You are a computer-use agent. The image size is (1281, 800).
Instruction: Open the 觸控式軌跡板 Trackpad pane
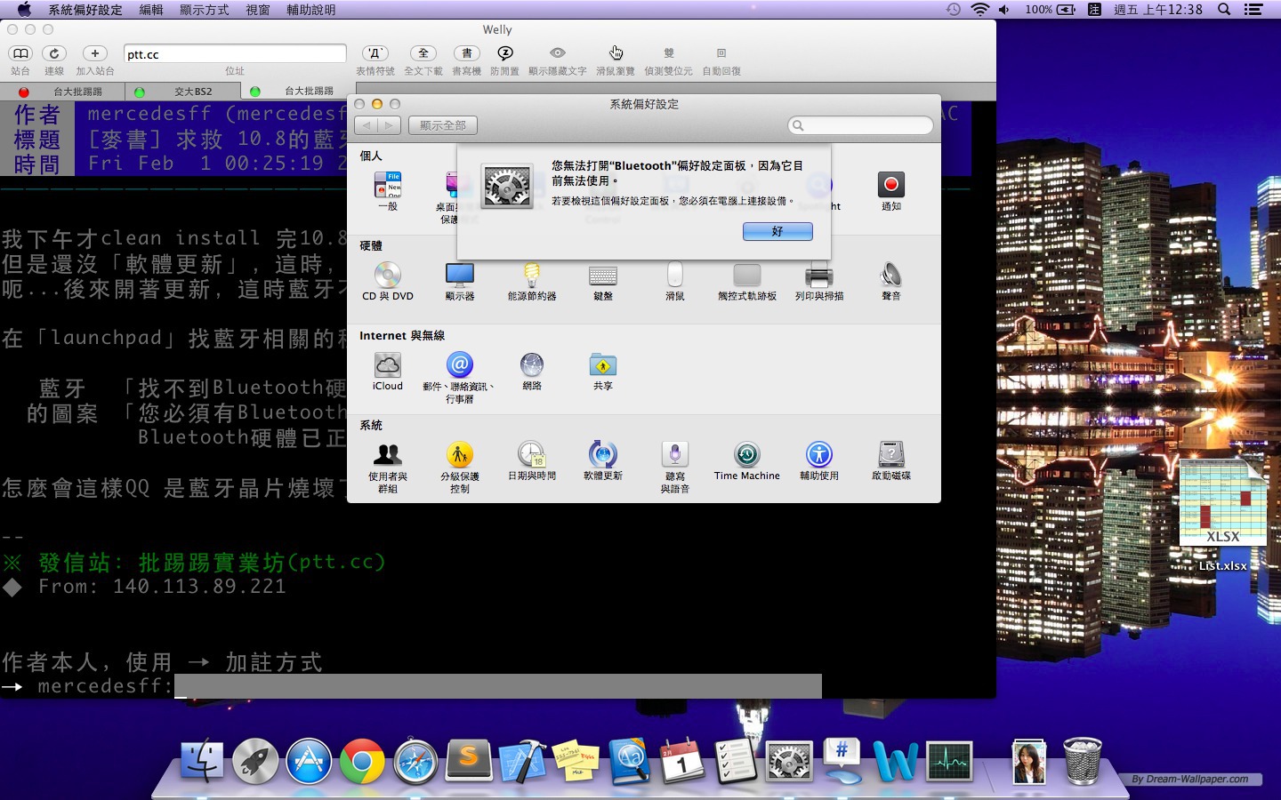click(x=747, y=281)
